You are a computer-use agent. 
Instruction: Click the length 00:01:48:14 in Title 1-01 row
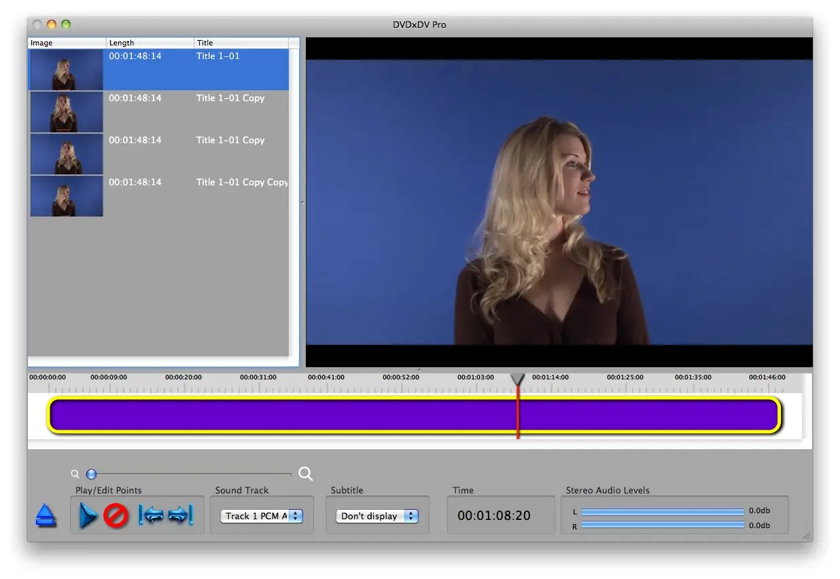click(135, 56)
